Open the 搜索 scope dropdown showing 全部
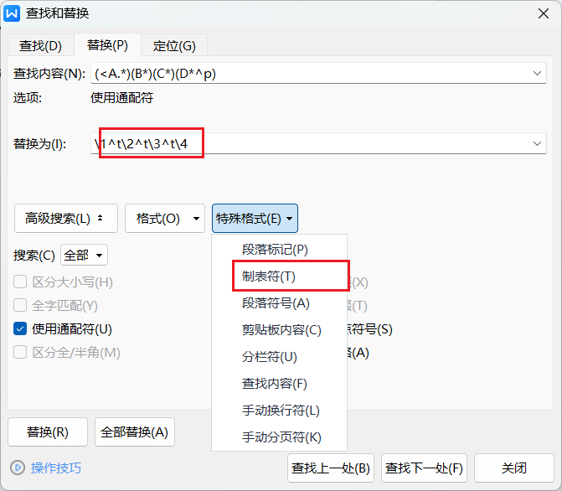 point(84,255)
